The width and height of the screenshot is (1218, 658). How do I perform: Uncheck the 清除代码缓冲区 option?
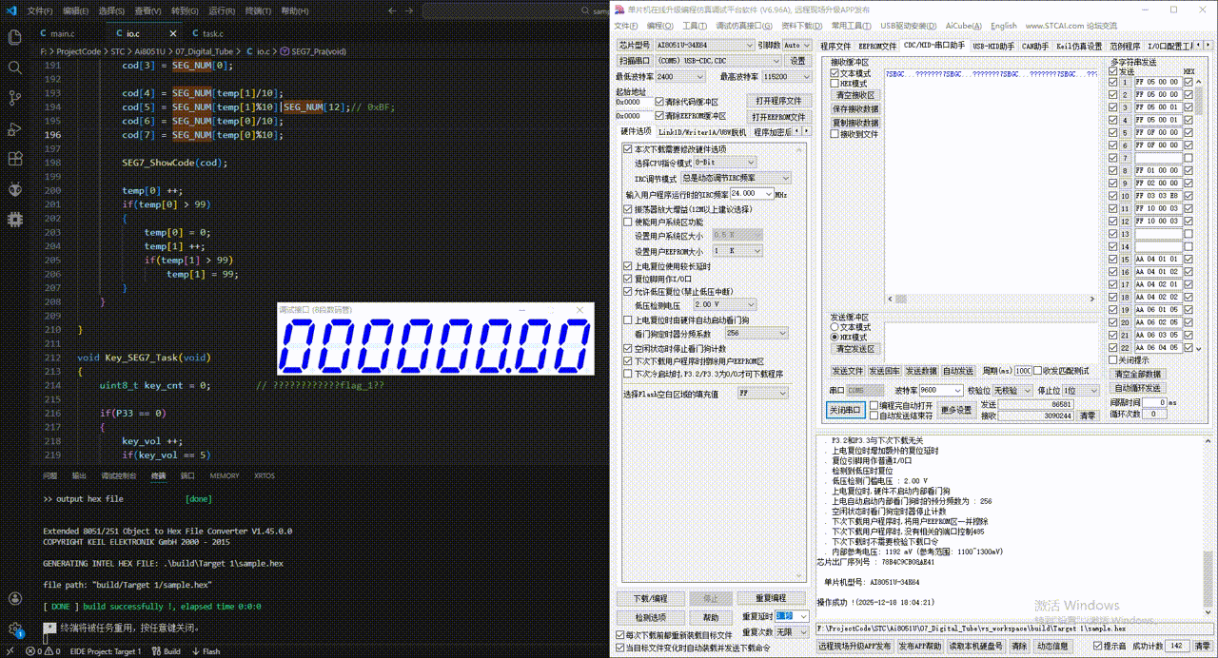pos(660,102)
